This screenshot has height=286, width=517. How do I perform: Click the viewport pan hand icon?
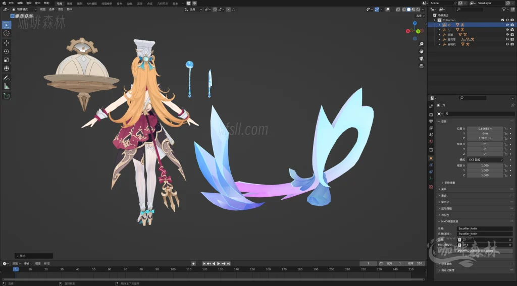click(422, 51)
